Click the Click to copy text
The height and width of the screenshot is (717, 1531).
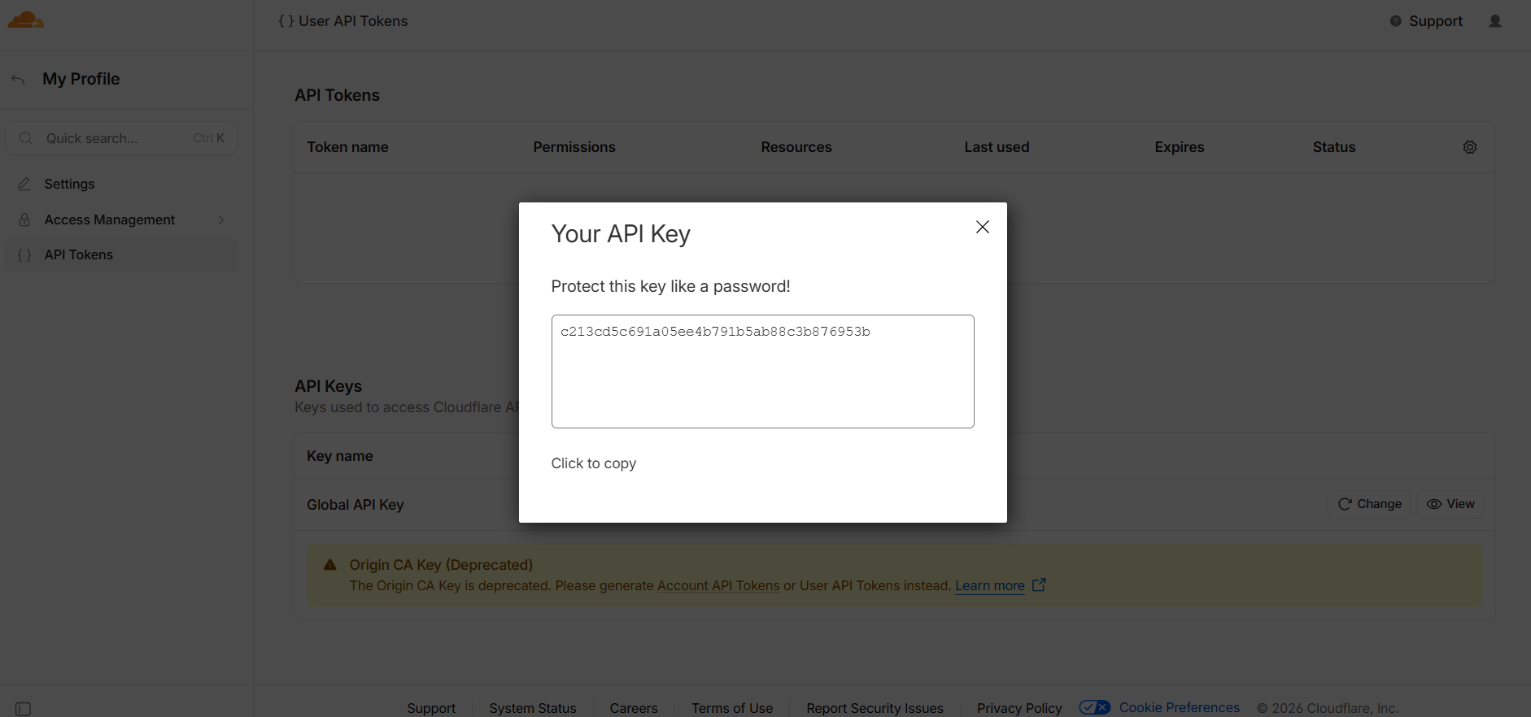pos(594,463)
